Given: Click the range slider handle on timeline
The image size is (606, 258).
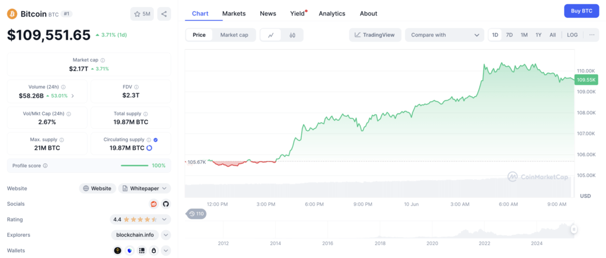Looking at the screenshot, I should pyautogui.click(x=574, y=230).
